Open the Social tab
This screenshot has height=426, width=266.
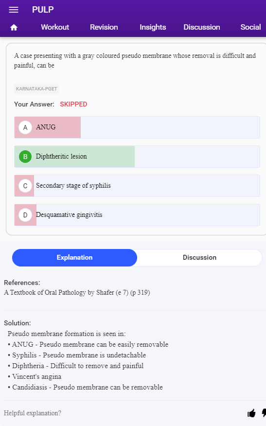250,27
